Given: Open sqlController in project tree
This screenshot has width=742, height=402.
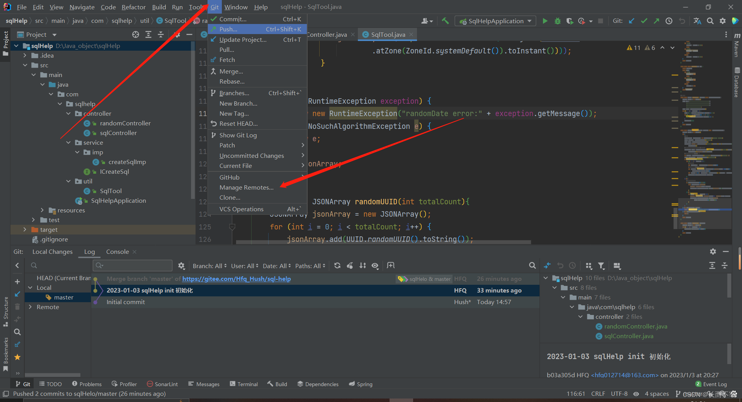Looking at the screenshot, I should [118, 133].
